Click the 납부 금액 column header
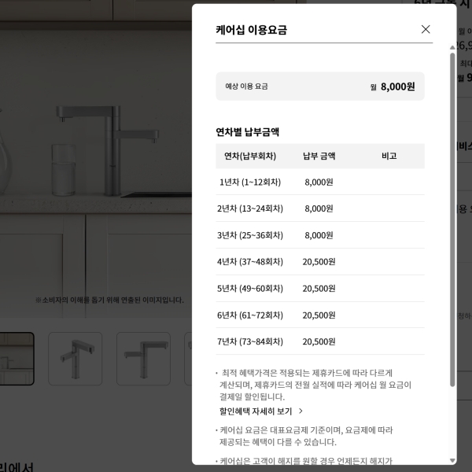This screenshot has height=472, width=472. 319,156
